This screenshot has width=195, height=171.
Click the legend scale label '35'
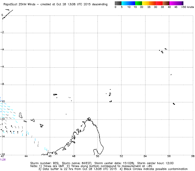(162, 7)
